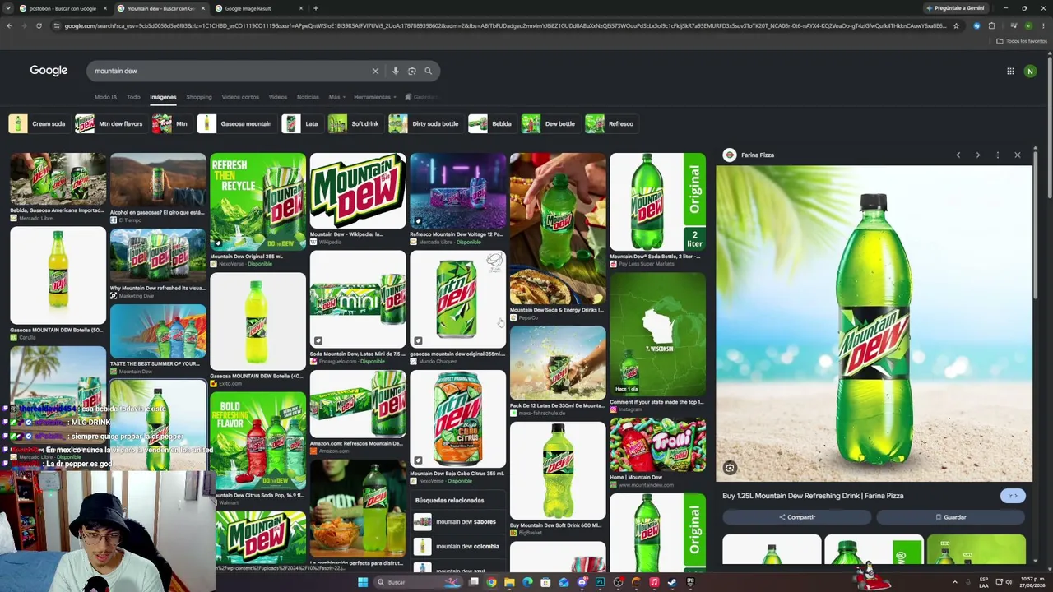Image resolution: width=1053 pixels, height=592 pixels.
Task: Open more options in image preview panel
Action: 997,155
